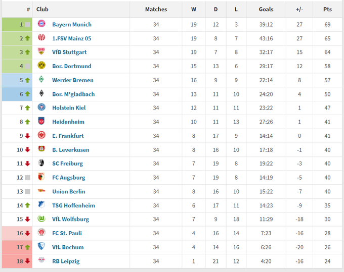344x272 pixels.
Task: Open the Heidenheim club link
Action: (x=68, y=122)
